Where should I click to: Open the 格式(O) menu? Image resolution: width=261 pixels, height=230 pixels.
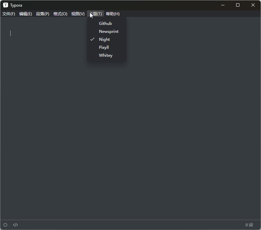point(60,14)
